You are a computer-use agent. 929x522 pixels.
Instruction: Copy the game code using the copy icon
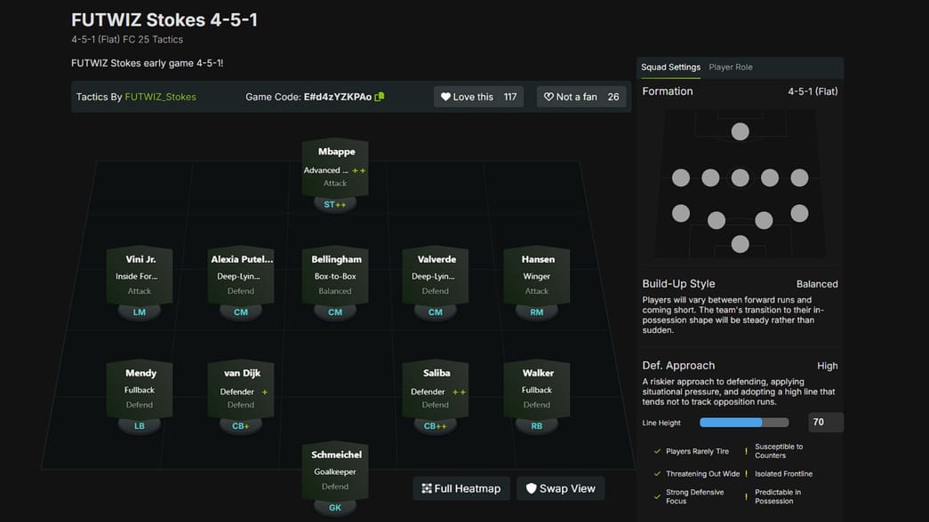coord(380,96)
